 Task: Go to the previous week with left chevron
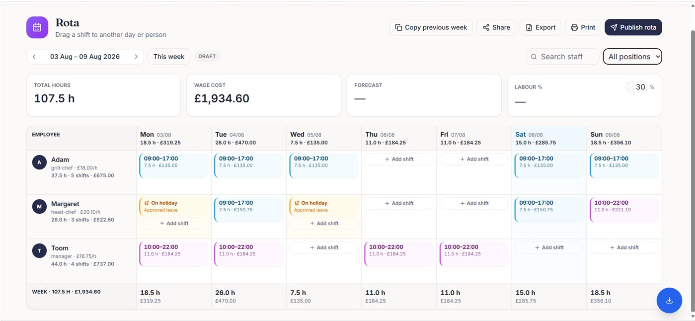(x=34, y=57)
